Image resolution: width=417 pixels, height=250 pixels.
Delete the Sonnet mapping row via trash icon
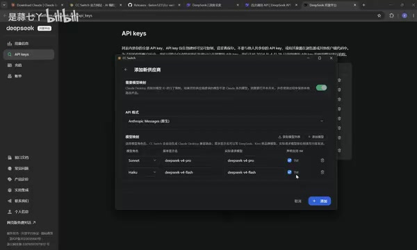pos(322,160)
